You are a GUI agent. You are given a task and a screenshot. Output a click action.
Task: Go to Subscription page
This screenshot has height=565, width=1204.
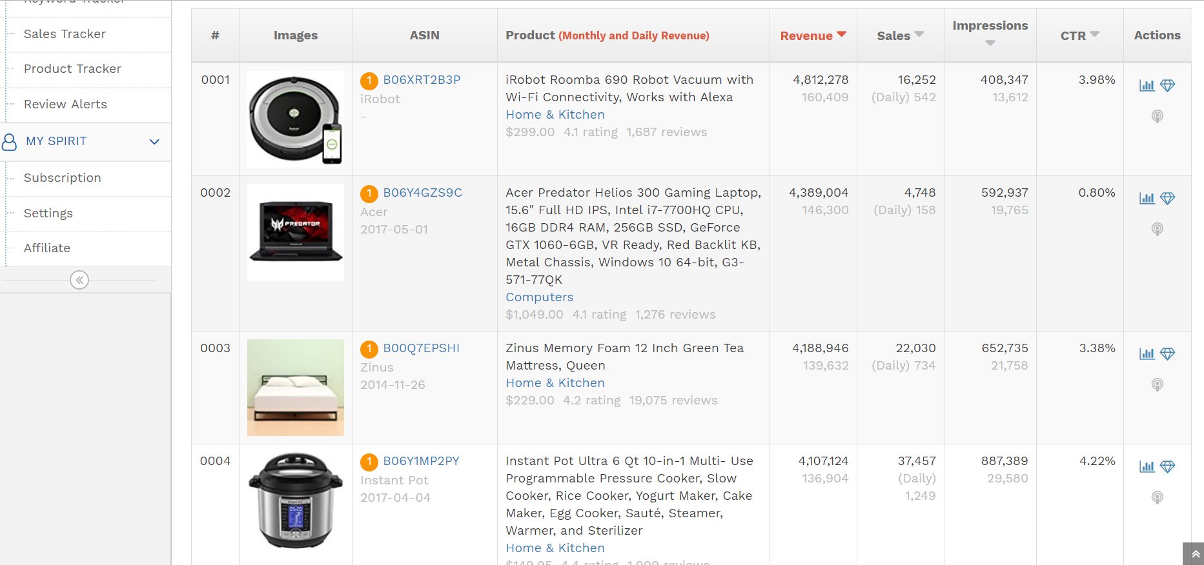[63, 177]
